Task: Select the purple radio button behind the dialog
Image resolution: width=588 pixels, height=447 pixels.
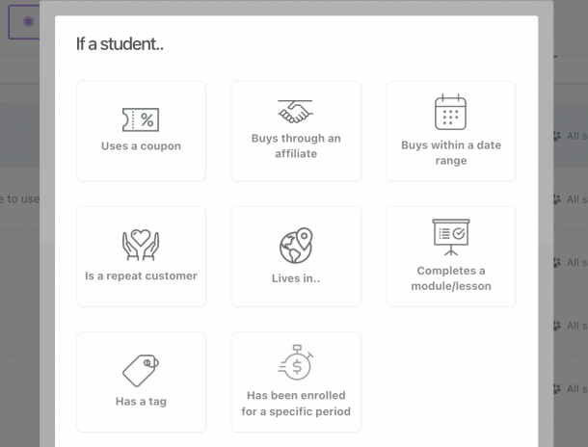Action: (28, 21)
